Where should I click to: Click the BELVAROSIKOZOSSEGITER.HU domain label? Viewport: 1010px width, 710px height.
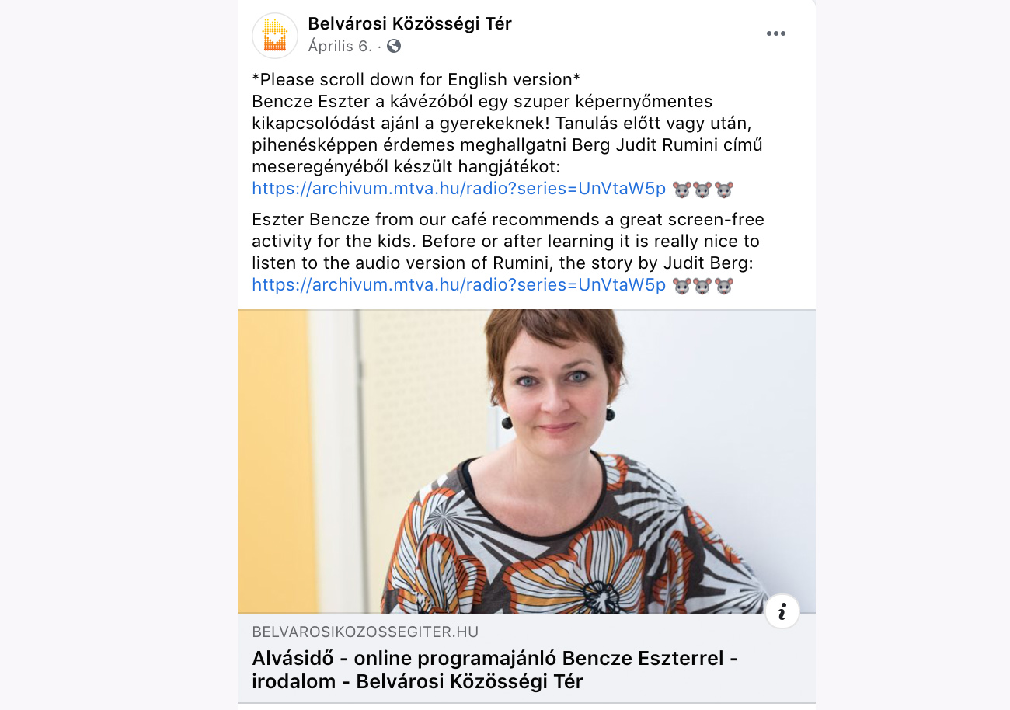click(365, 632)
